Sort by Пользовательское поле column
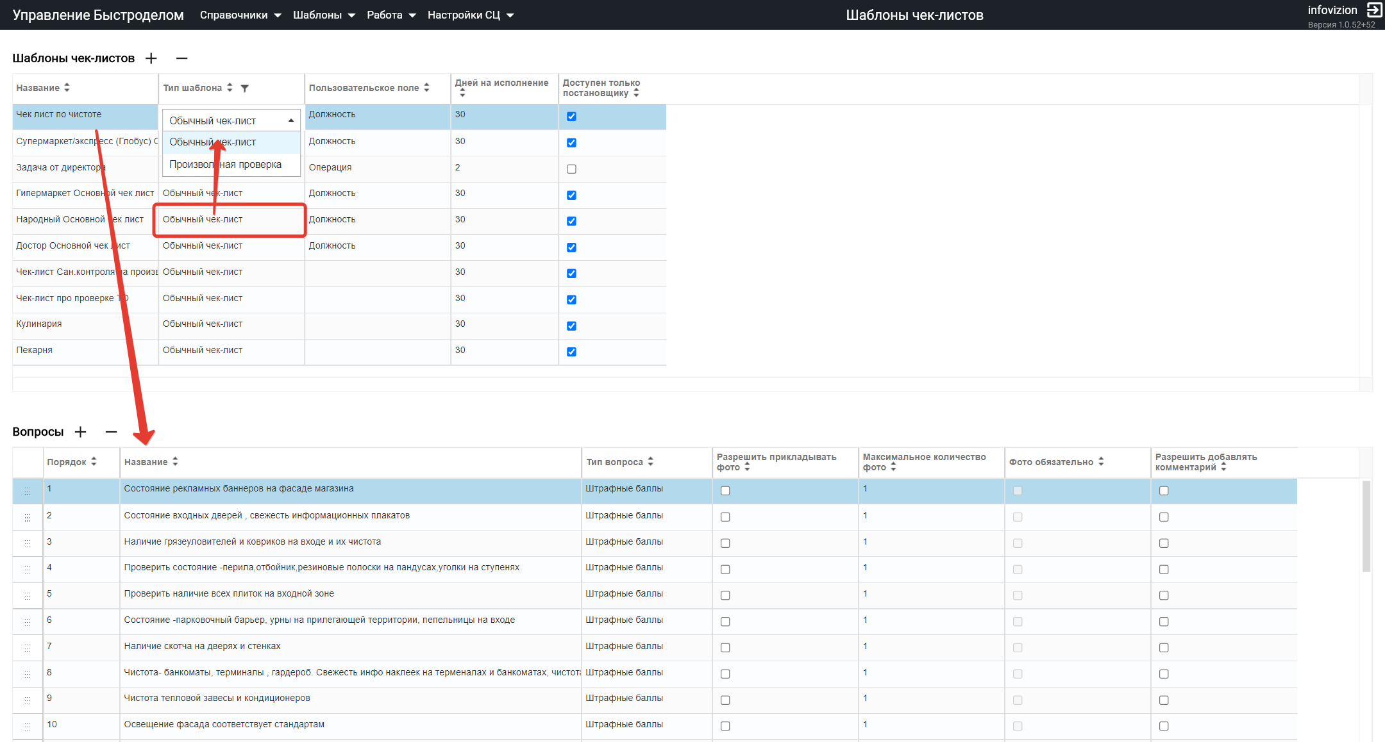 pos(426,88)
